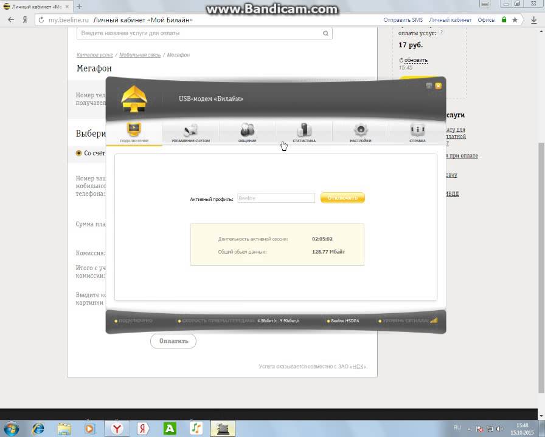Select the Со счёта radio button

(79, 153)
